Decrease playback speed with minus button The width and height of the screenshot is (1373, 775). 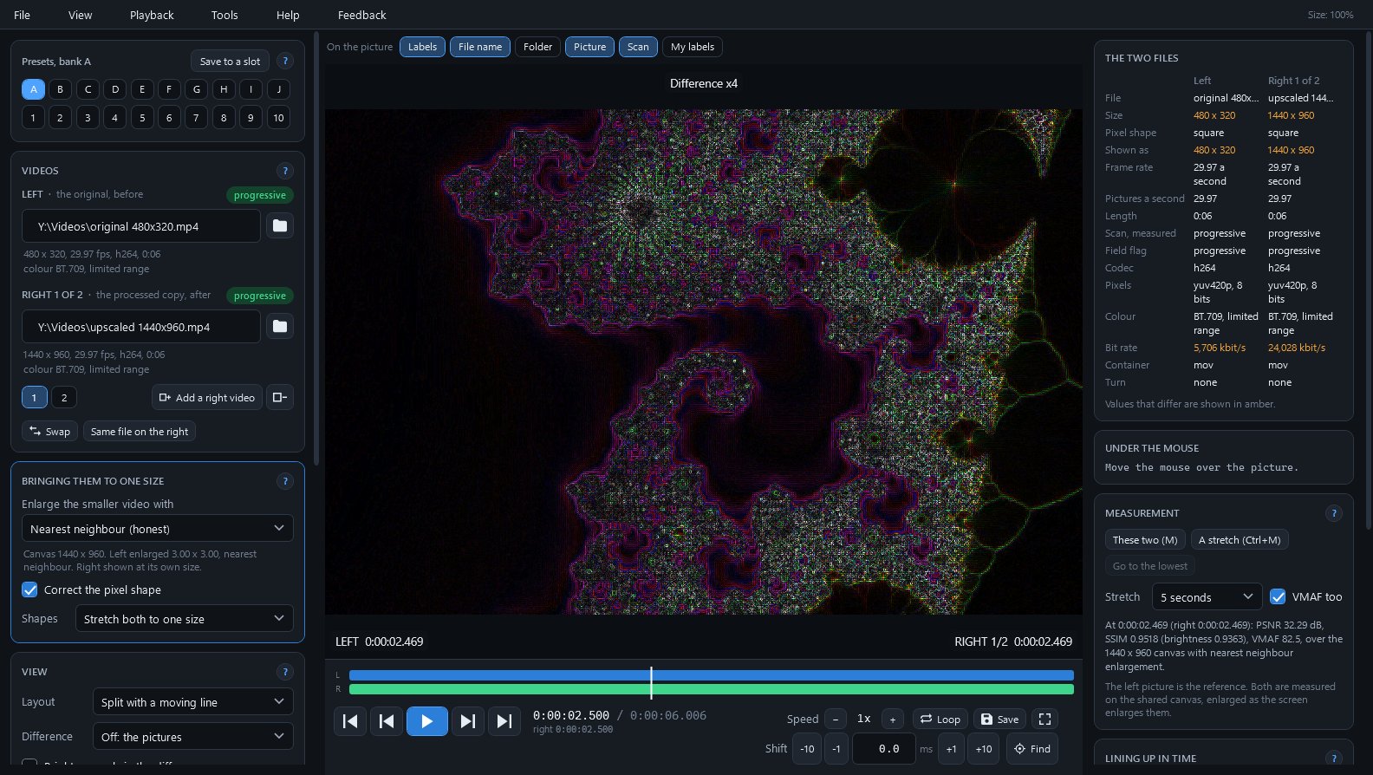836,720
